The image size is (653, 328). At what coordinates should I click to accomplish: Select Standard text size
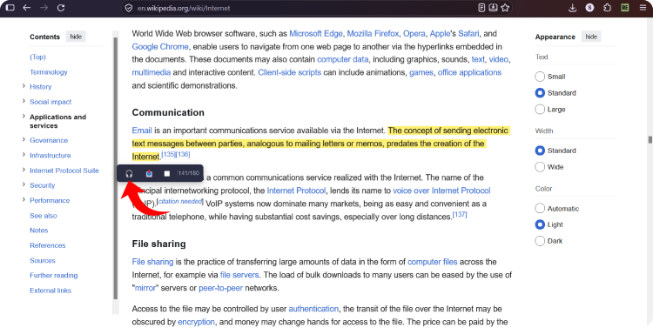[540, 93]
